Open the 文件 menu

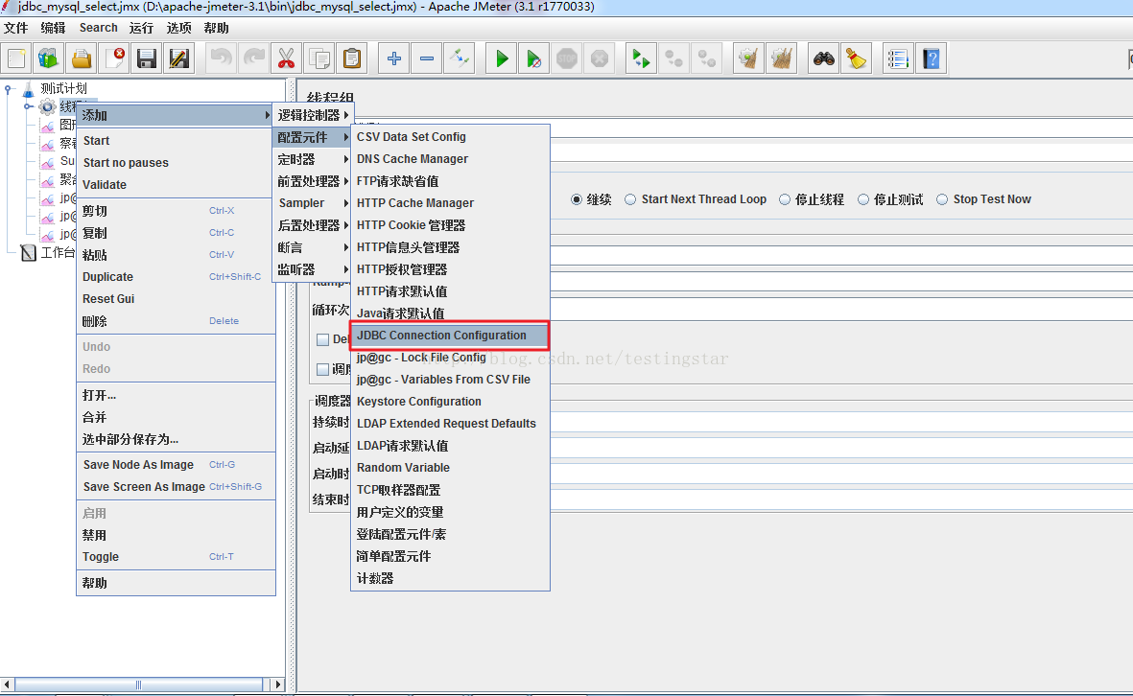click(x=16, y=28)
